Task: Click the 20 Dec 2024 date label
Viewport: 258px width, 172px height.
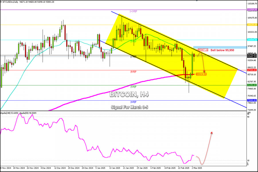Action: pos(74,168)
